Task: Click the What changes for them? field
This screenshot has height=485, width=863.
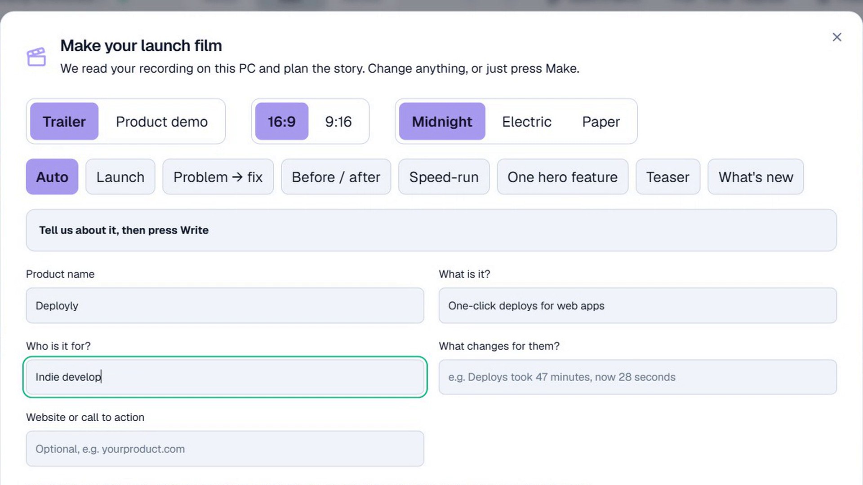Action: coord(638,377)
